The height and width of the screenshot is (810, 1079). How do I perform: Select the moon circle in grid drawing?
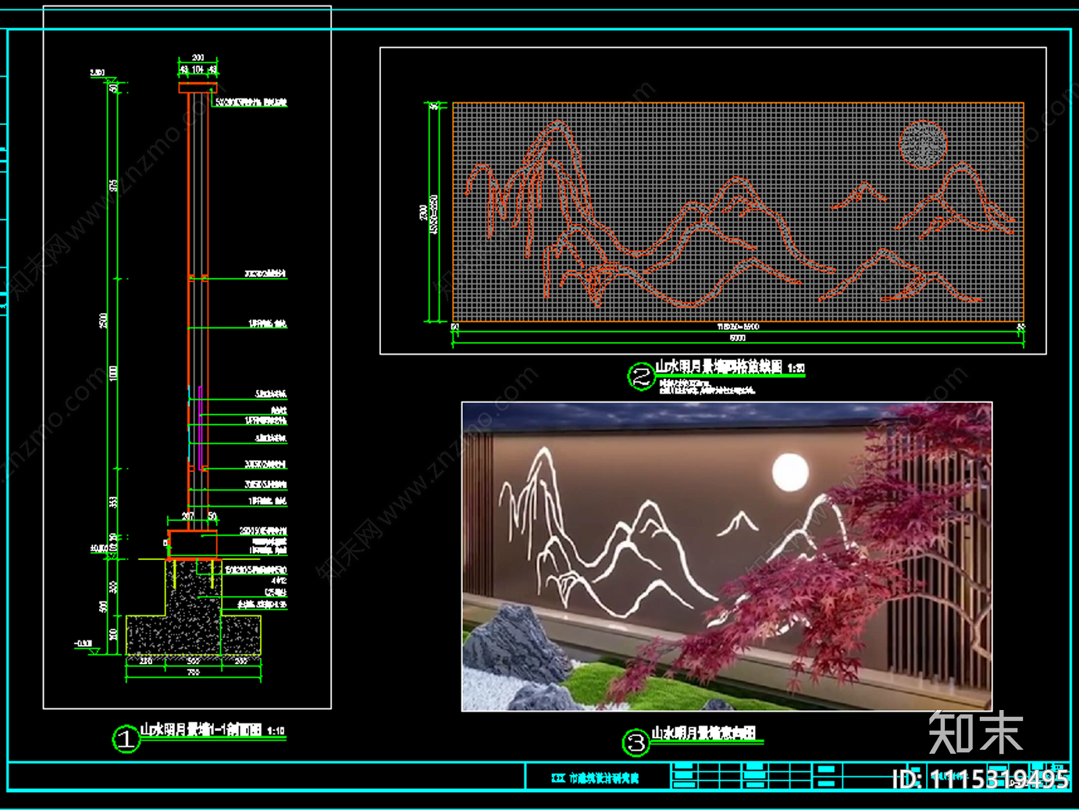point(923,145)
